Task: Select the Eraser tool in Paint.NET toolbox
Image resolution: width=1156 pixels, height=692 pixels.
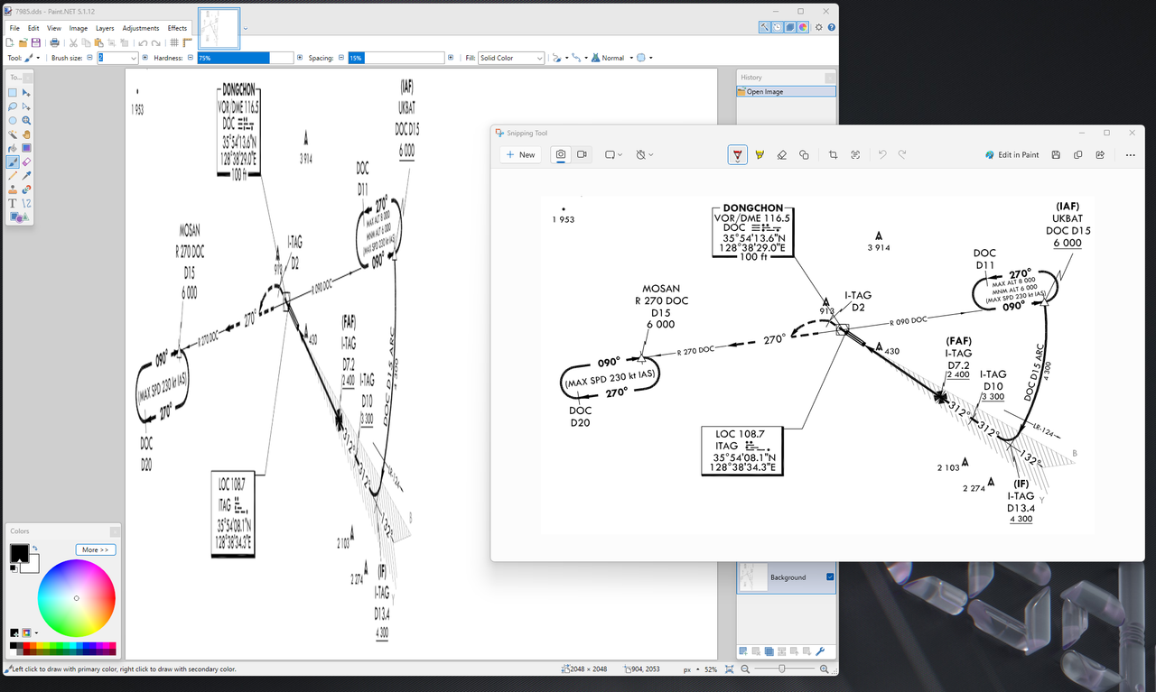Action: click(x=26, y=162)
